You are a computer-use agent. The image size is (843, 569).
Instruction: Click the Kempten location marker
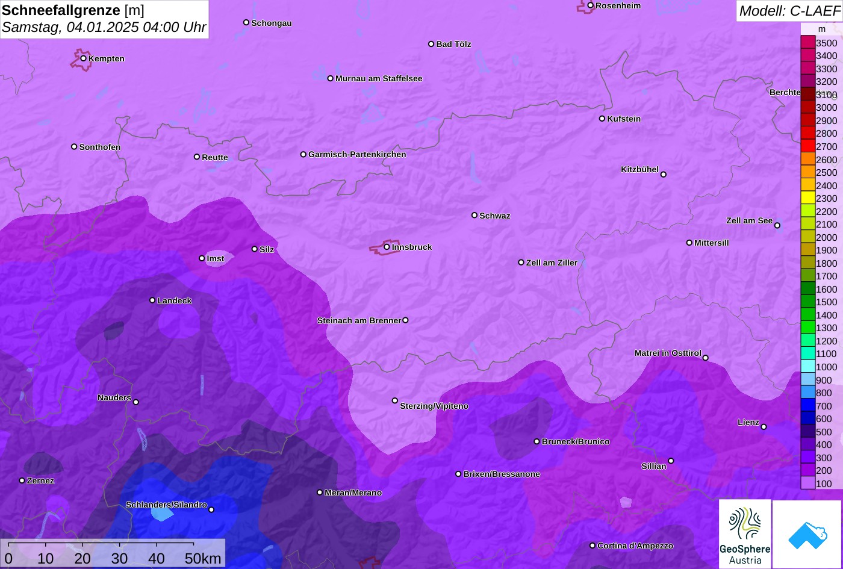click(x=84, y=58)
